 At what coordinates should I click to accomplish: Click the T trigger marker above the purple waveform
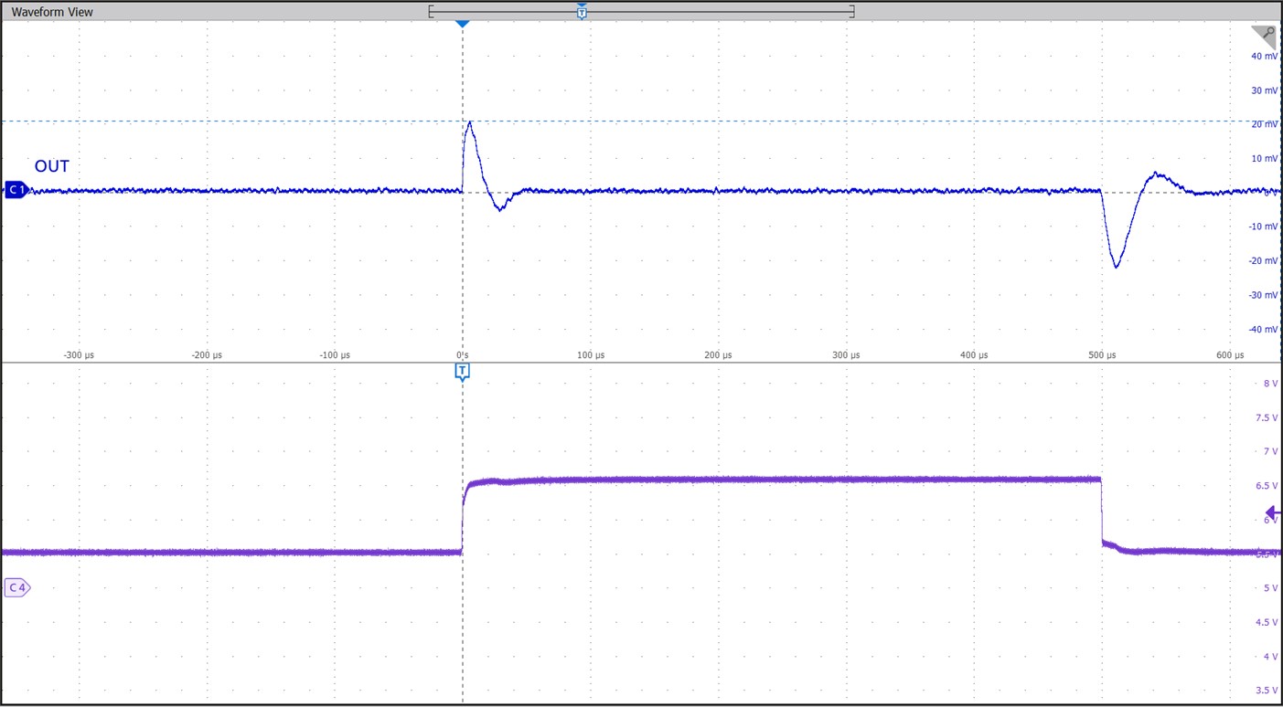(x=462, y=371)
